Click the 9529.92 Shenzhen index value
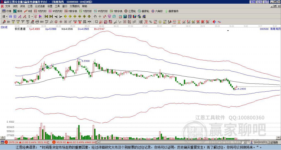This screenshot has height=150, width=281. pyautogui.click(x=61, y=142)
